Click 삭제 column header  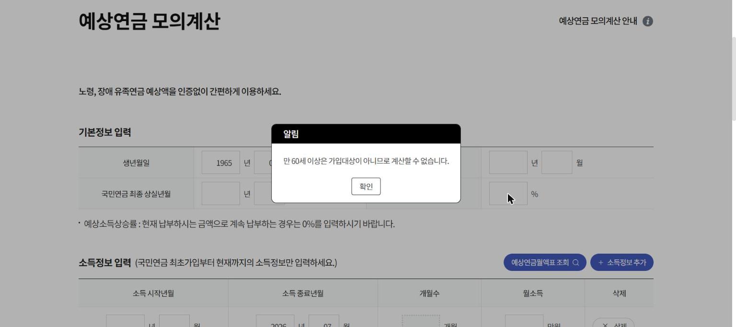(x=619, y=293)
